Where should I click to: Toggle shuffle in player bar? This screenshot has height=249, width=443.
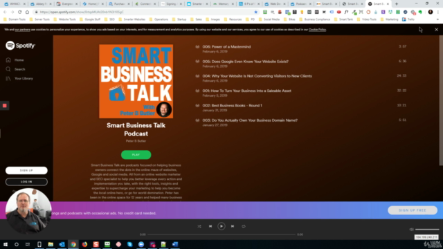(199, 226)
